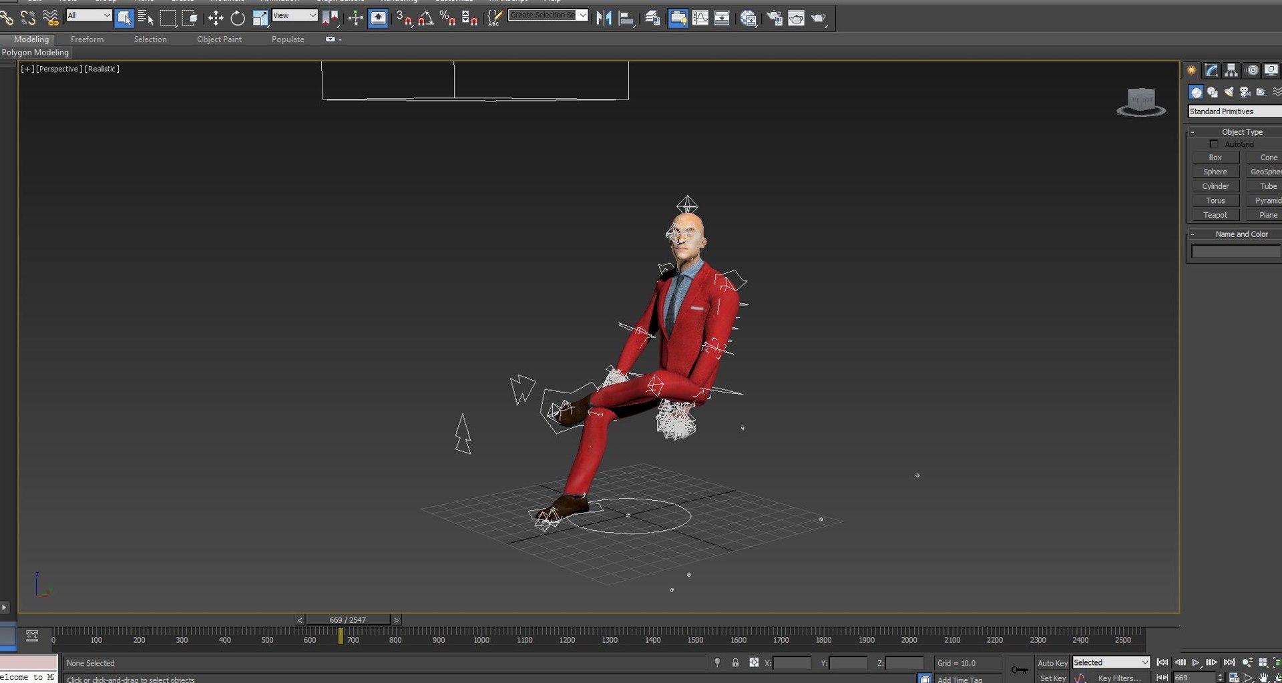Activate the Select and Scale tool

[x=260, y=18]
